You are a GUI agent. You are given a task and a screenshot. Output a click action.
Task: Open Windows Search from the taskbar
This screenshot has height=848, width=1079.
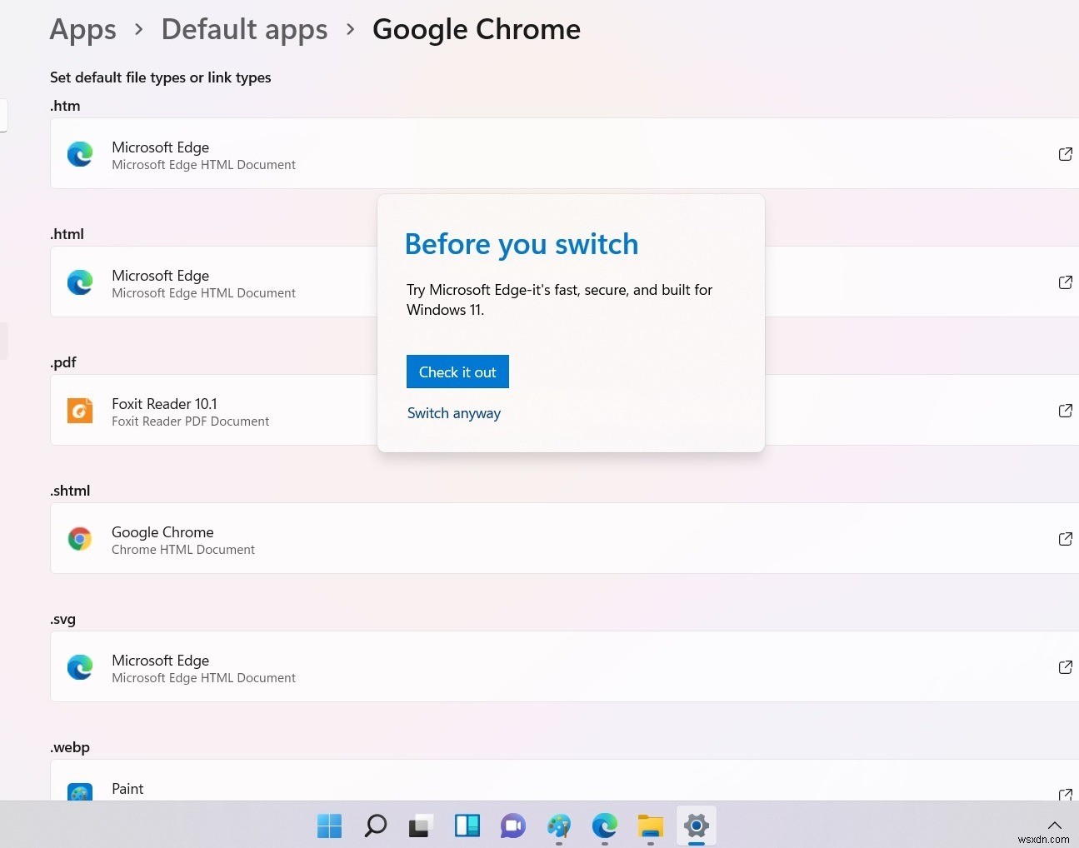[x=375, y=826]
